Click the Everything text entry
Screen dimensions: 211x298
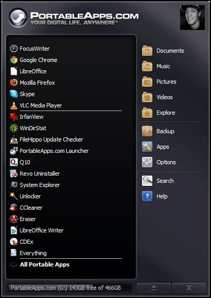[33, 254]
